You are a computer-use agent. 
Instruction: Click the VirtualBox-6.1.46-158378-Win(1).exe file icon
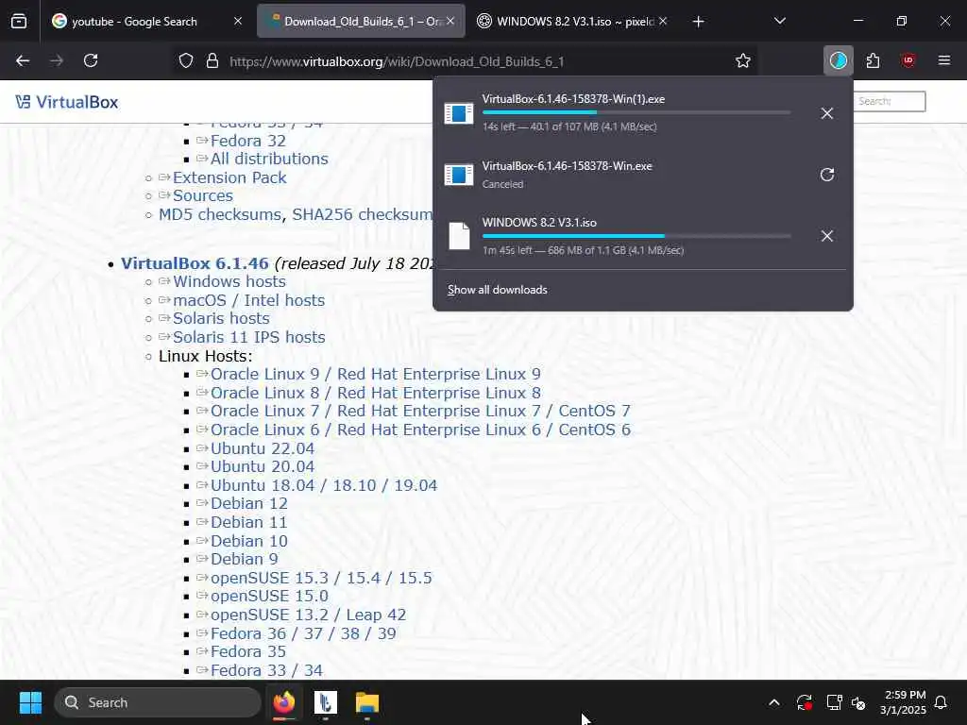[x=459, y=113]
